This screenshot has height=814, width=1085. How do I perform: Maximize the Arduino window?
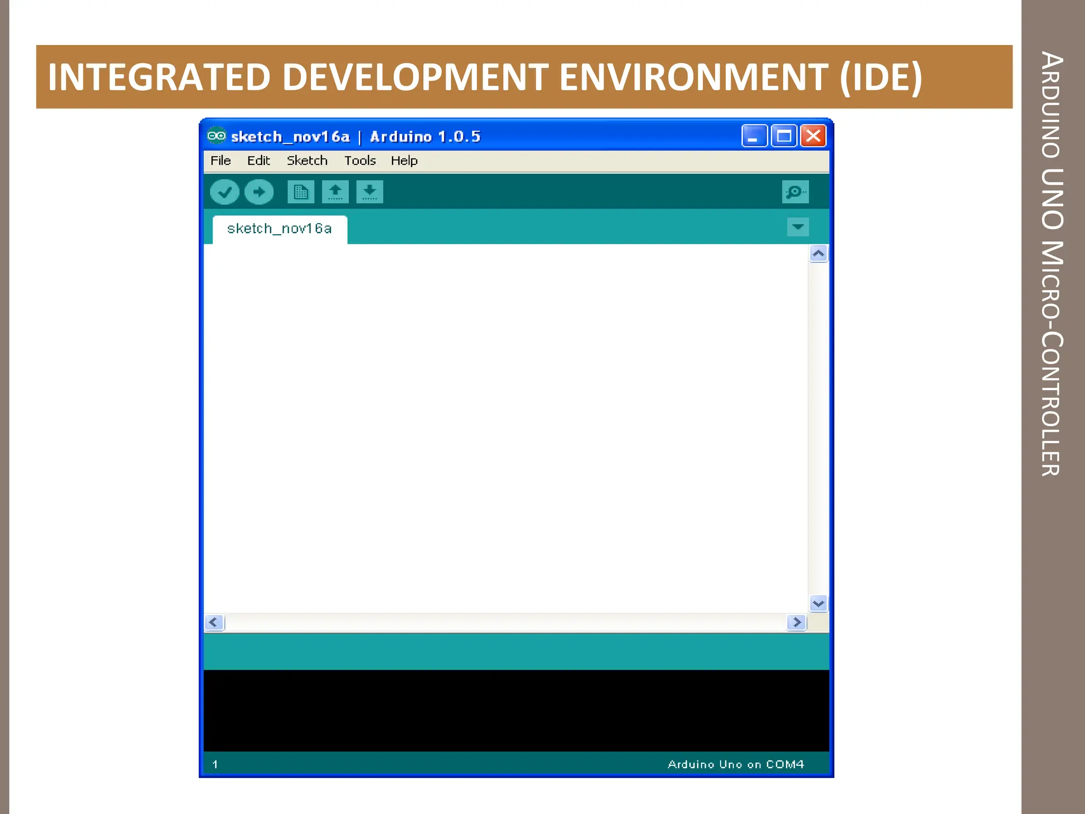(784, 136)
